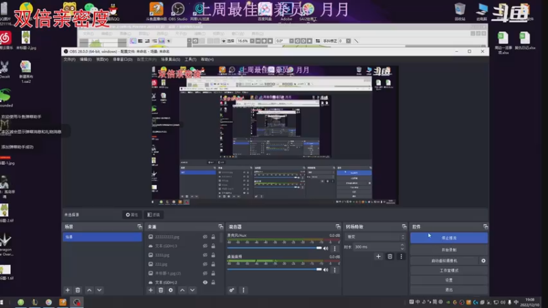Click the source 属性 properties button
Screen dimensions: 548x308
[x=132, y=215]
